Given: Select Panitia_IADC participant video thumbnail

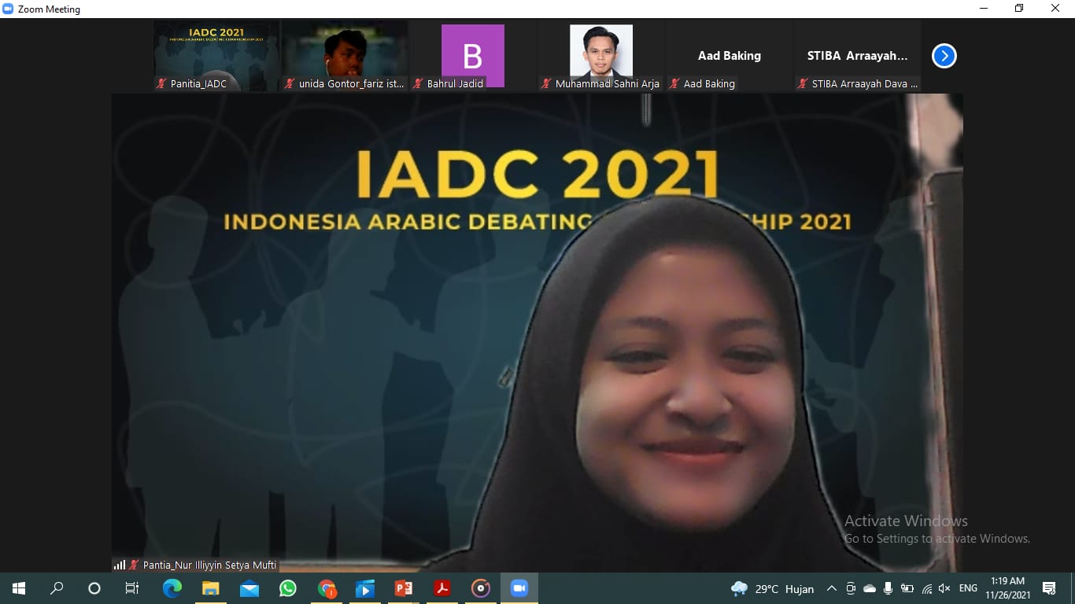Looking at the screenshot, I should point(216,56).
